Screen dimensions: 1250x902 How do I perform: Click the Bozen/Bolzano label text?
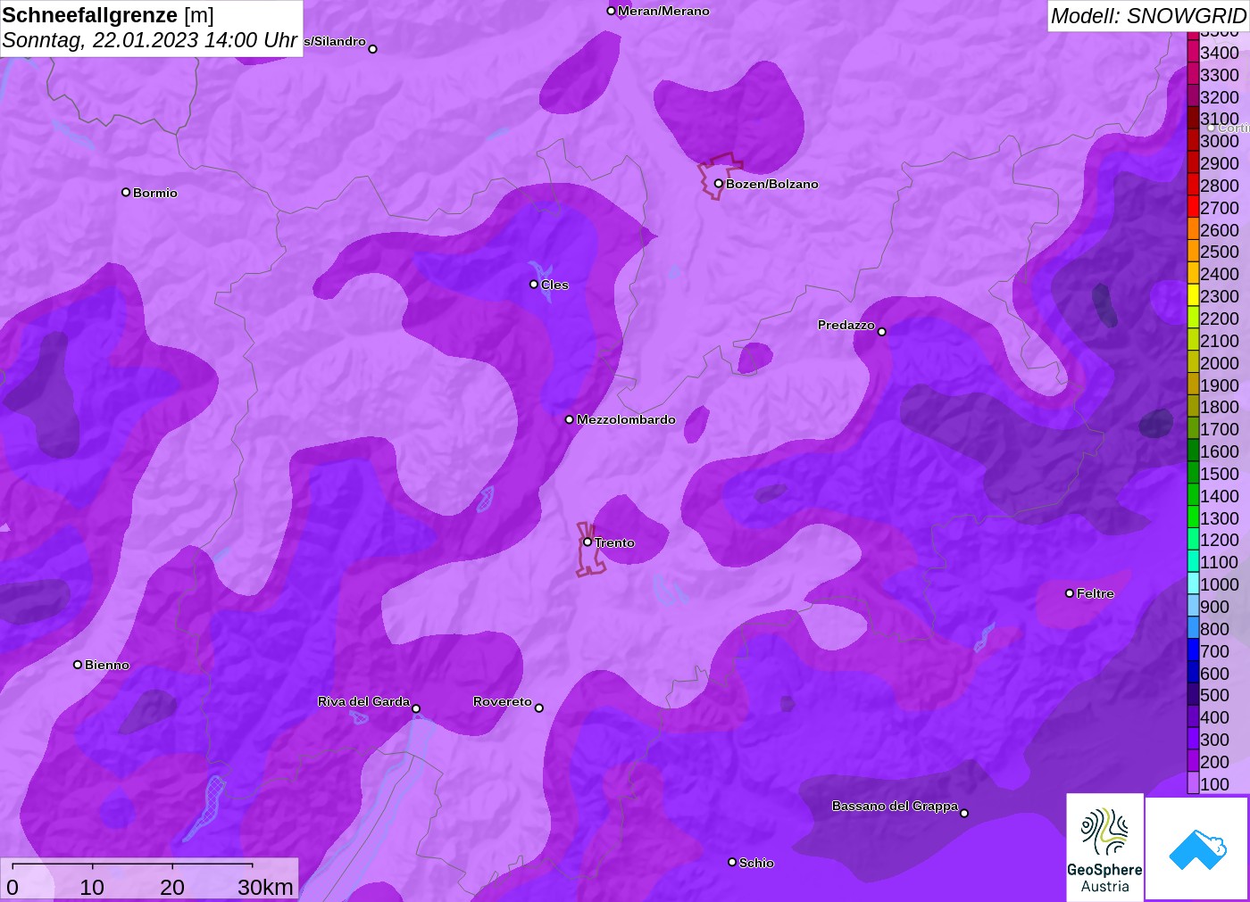[x=772, y=184]
